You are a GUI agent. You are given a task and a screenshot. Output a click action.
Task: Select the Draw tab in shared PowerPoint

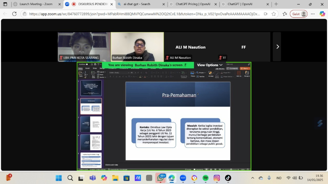(95, 68)
